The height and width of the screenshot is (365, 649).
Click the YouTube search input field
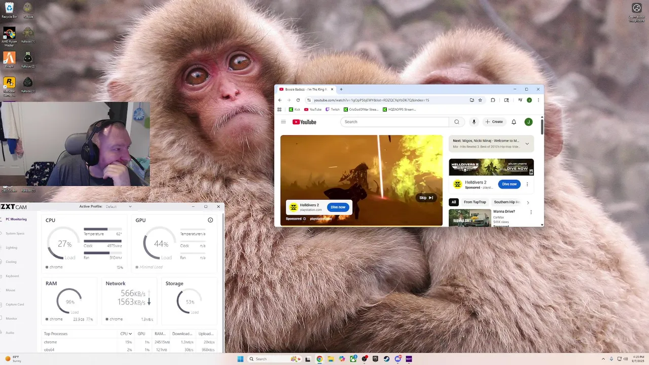tap(394, 122)
